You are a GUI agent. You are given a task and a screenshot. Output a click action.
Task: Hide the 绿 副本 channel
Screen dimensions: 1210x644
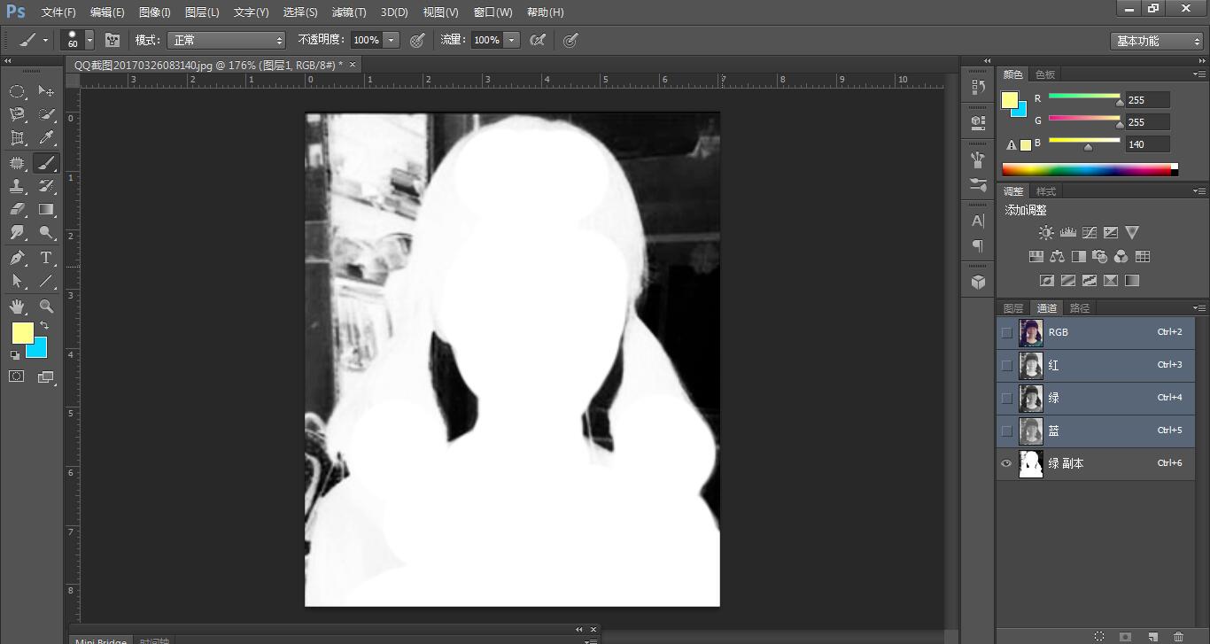(1006, 463)
